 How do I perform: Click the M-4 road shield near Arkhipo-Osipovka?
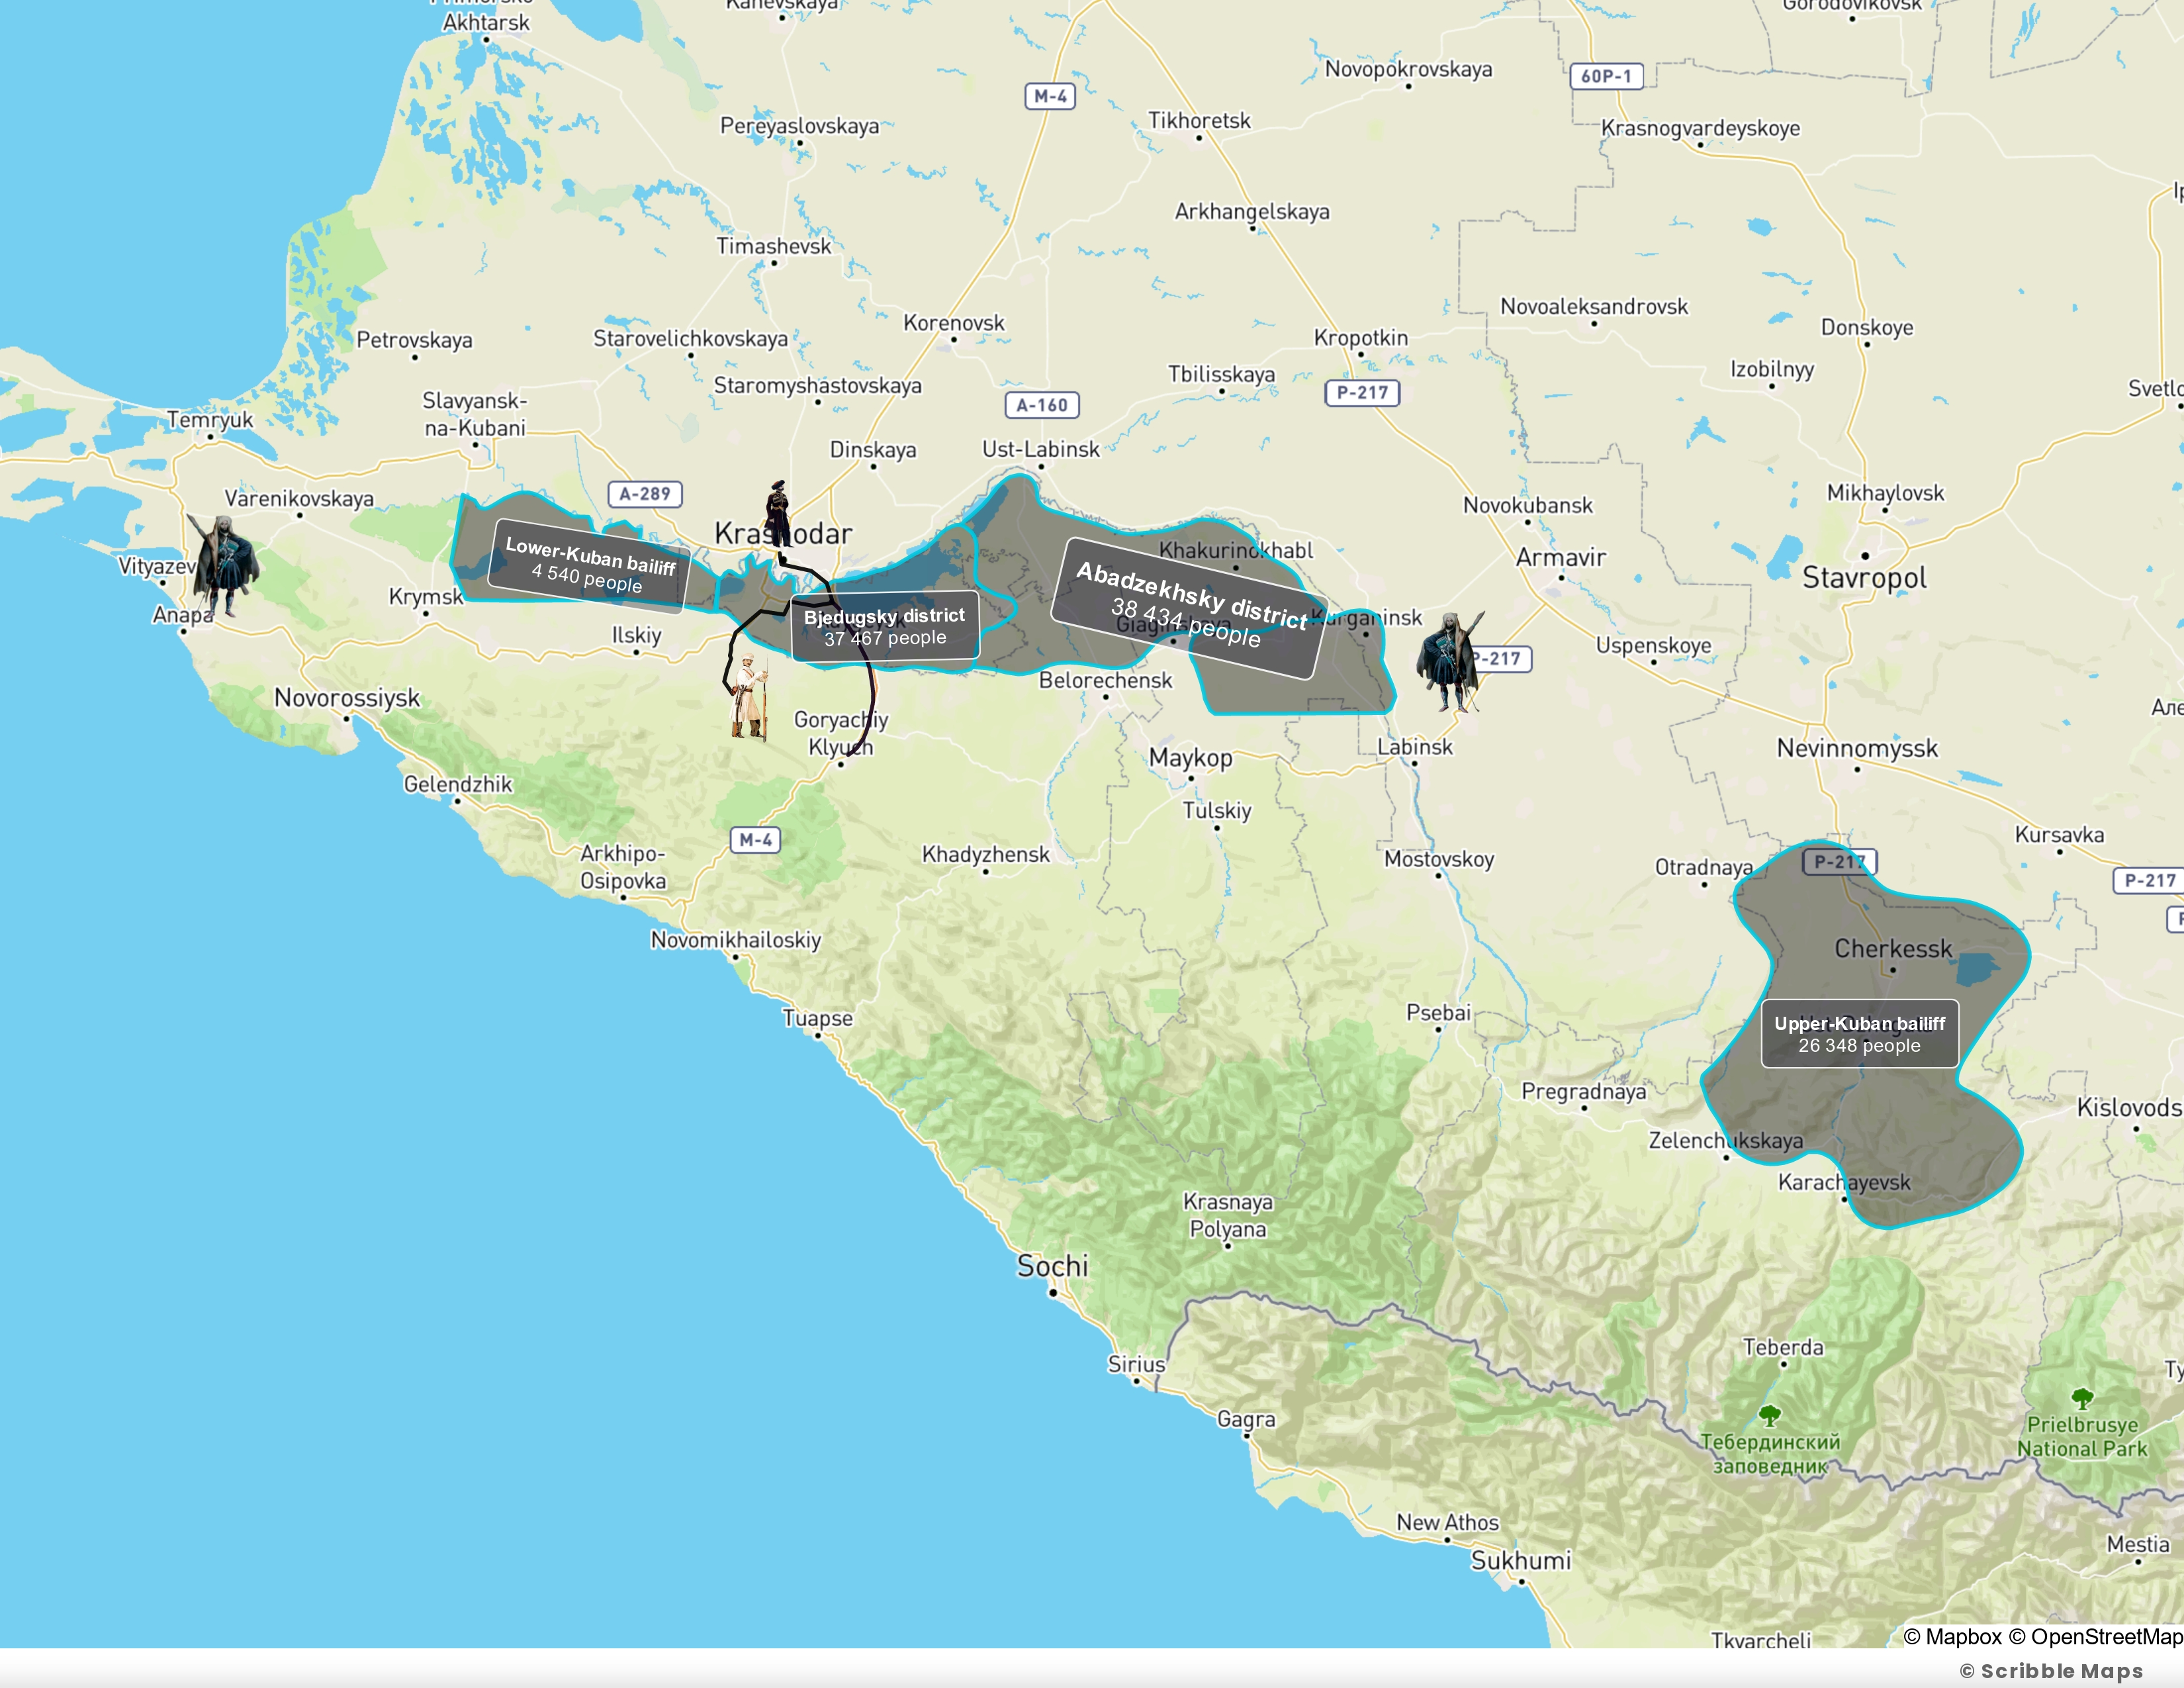pyautogui.click(x=756, y=840)
